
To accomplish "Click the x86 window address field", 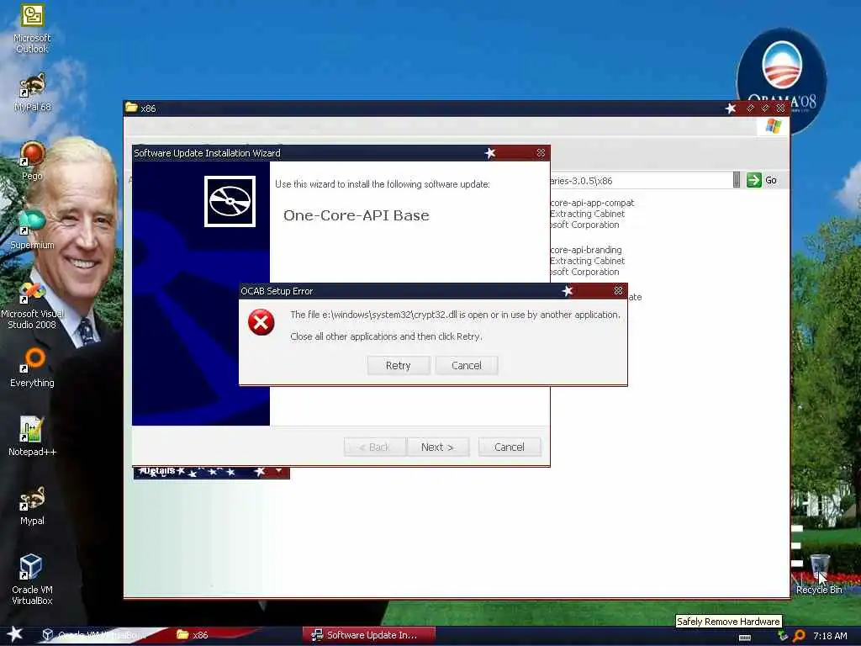I will pyautogui.click(x=641, y=180).
